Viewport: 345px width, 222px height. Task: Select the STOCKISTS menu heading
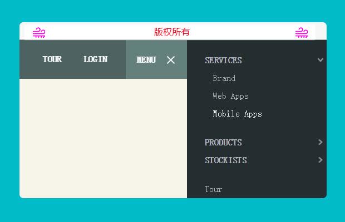[225, 160]
